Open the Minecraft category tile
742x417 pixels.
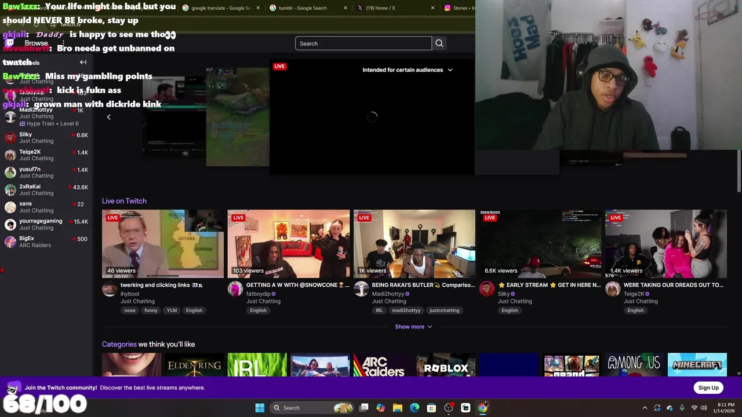(697, 365)
